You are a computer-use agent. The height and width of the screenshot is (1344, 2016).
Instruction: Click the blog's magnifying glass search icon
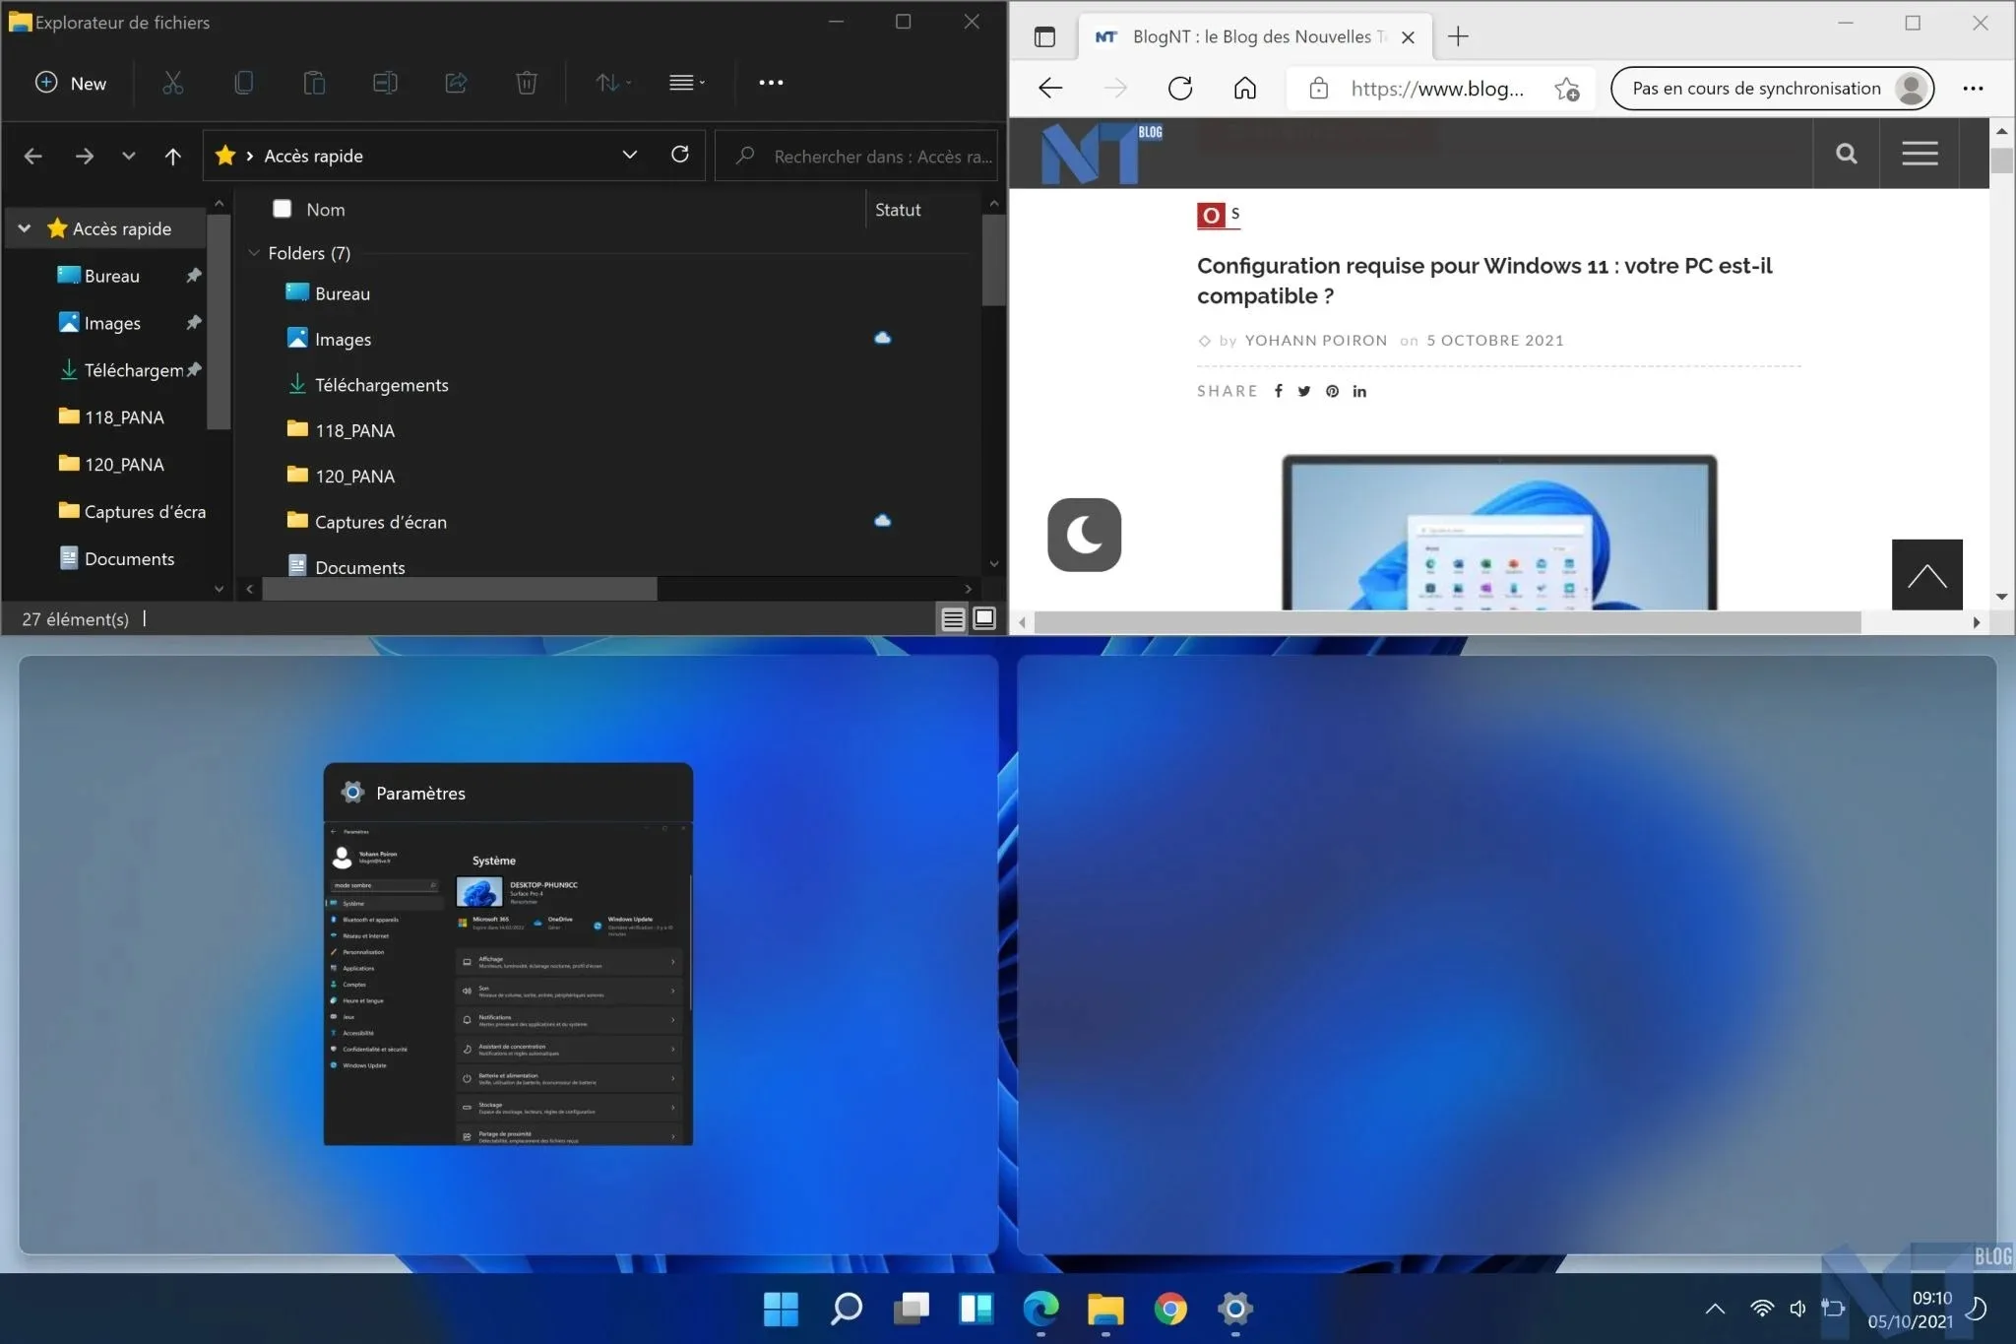[x=1846, y=154]
